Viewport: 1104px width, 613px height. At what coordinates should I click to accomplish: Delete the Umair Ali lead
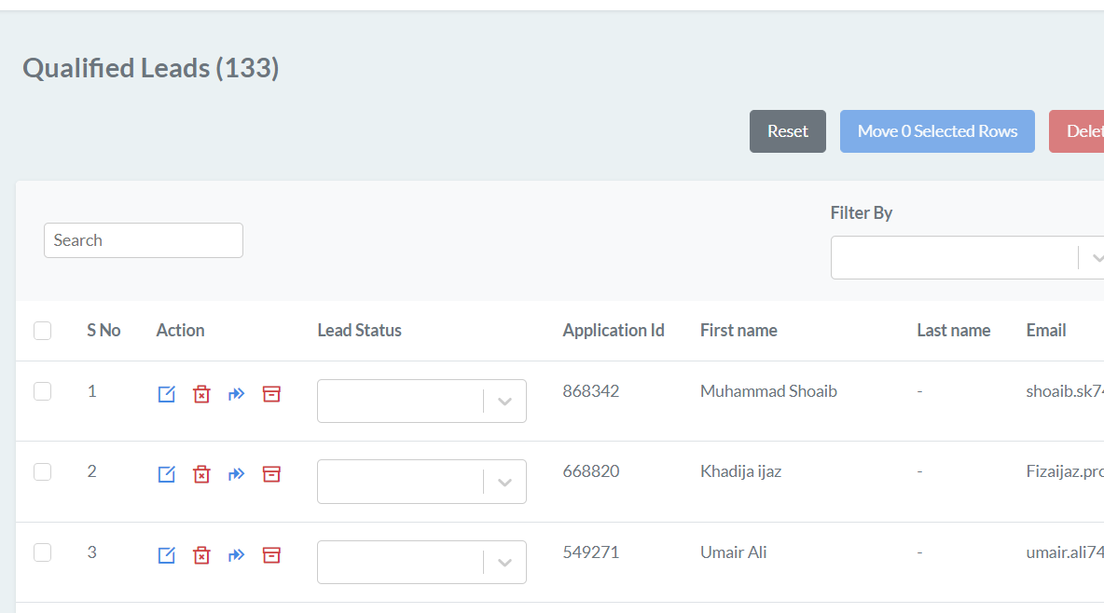[201, 555]
